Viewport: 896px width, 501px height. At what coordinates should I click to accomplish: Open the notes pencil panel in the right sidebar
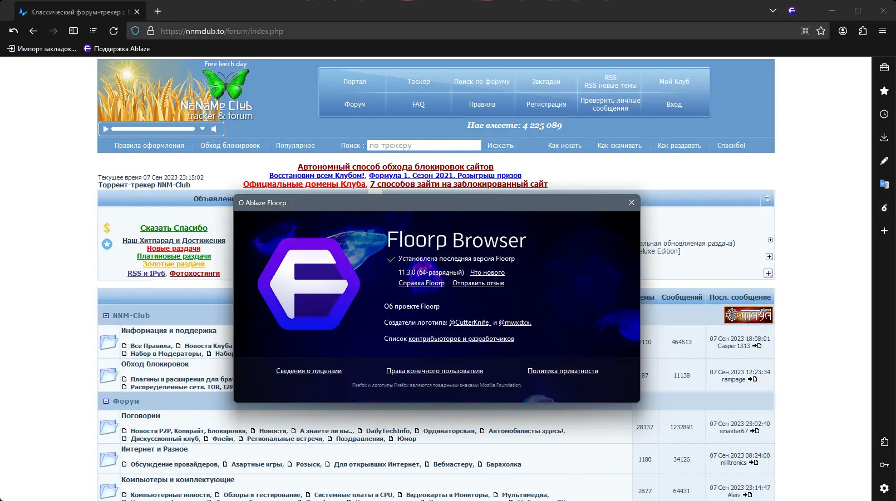point(884,161)
